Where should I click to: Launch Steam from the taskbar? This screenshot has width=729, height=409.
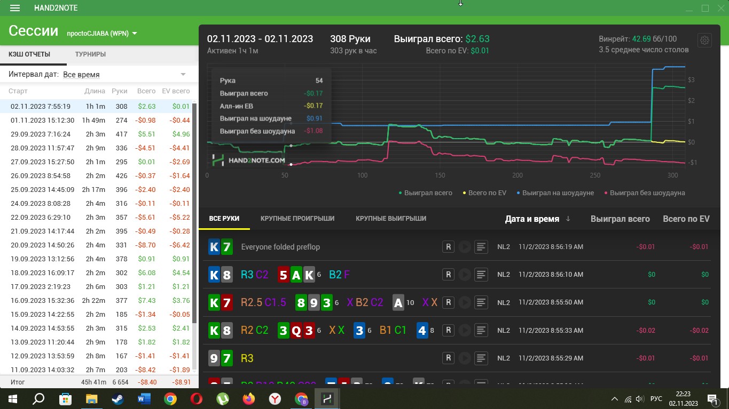coord(117,398)
